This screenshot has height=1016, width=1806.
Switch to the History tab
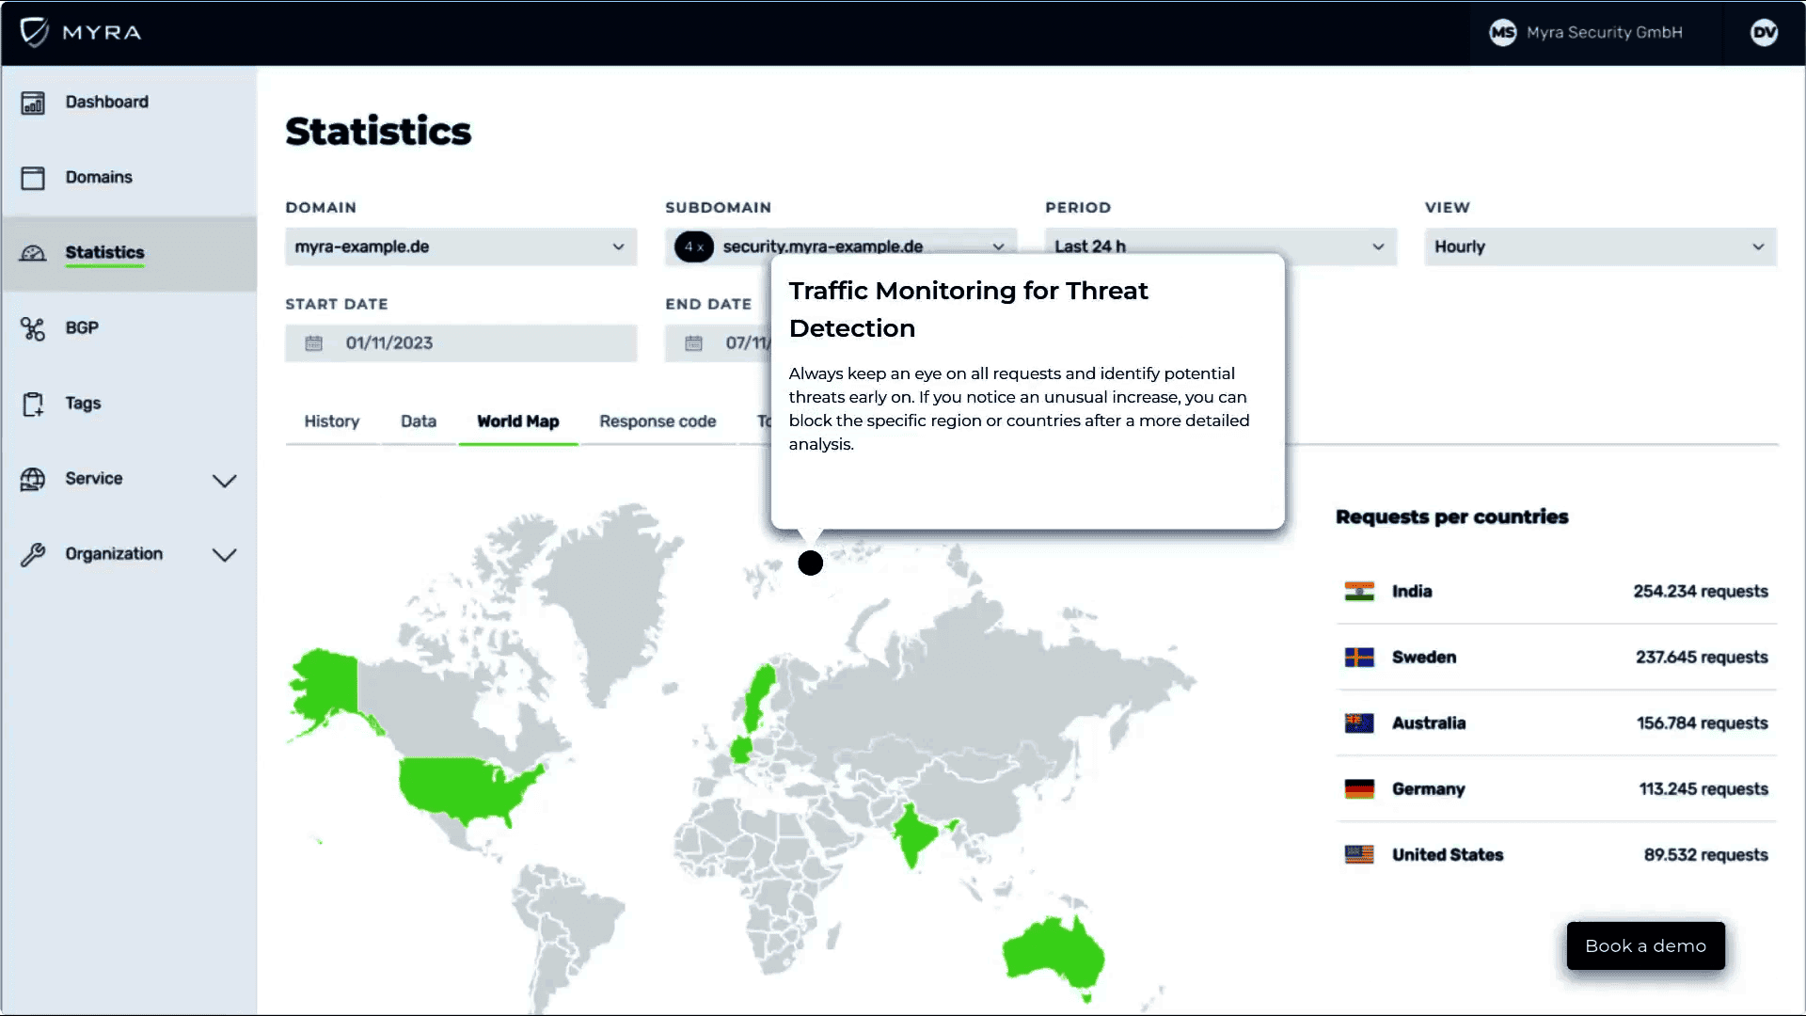pos(331,421)
